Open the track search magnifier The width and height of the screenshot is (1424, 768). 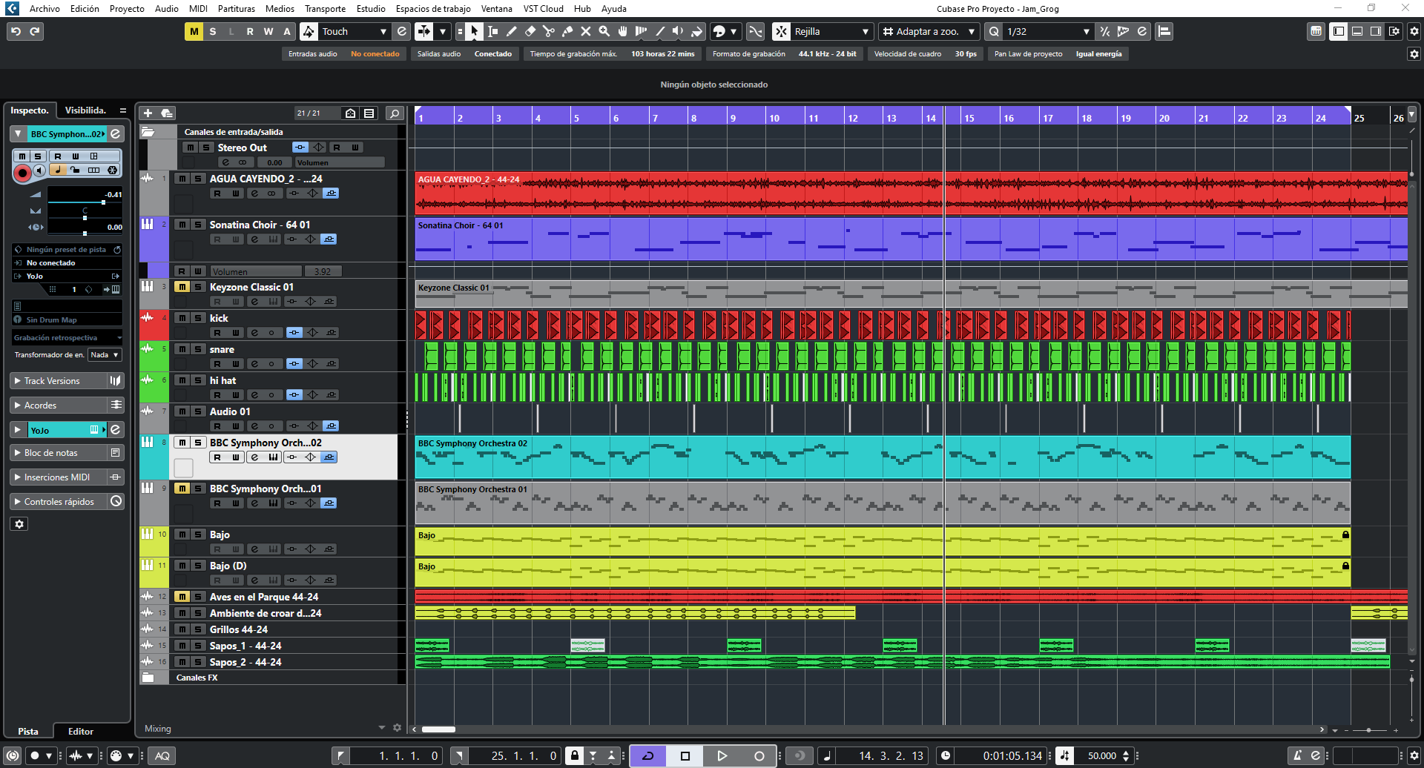(x=395, y=113)
